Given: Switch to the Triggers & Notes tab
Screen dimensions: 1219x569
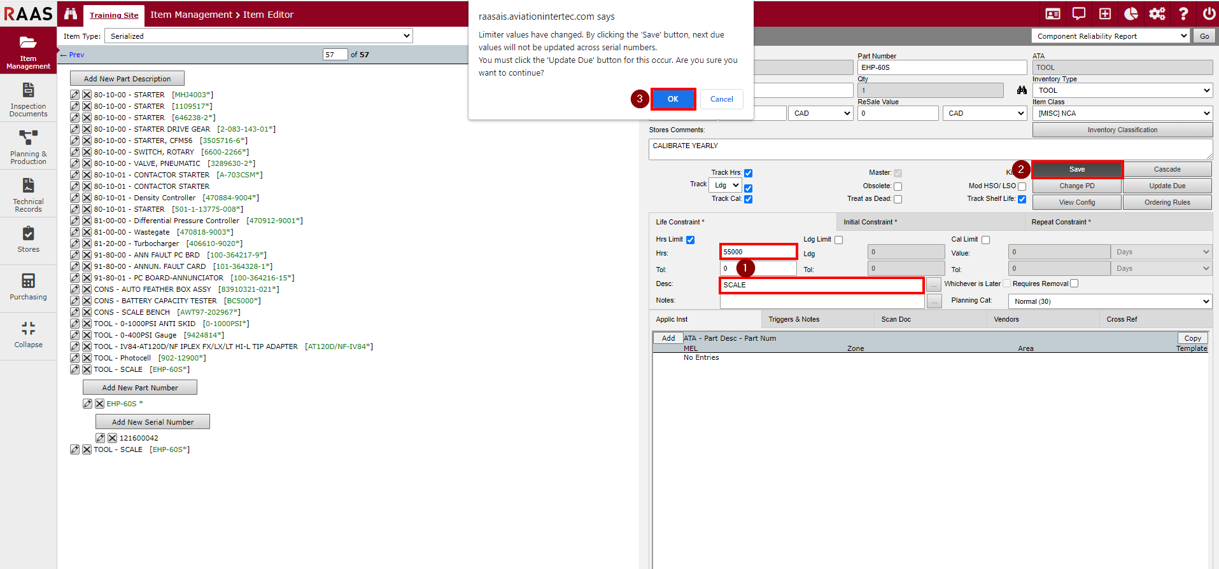Looking at the screenshot, I should coord(793,319).
